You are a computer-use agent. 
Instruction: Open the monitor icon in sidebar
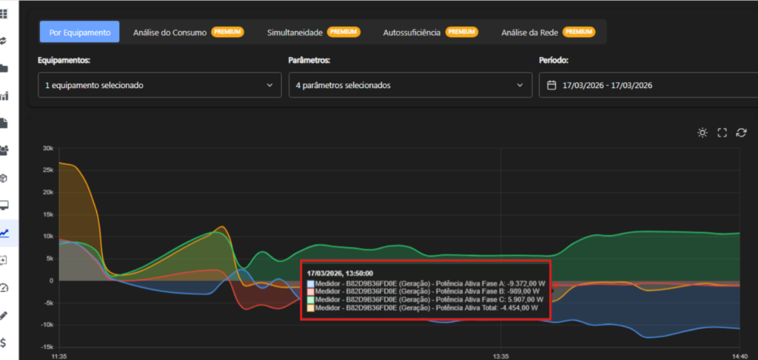coord(4,206)
